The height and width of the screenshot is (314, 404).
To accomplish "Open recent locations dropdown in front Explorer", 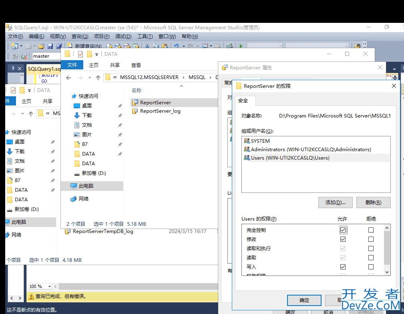I will point(90,78).
